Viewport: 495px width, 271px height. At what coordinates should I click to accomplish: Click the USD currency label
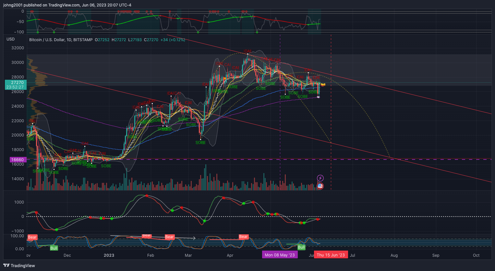pos(11,39)
